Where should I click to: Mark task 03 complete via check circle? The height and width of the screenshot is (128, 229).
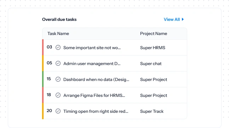point(58,47)
